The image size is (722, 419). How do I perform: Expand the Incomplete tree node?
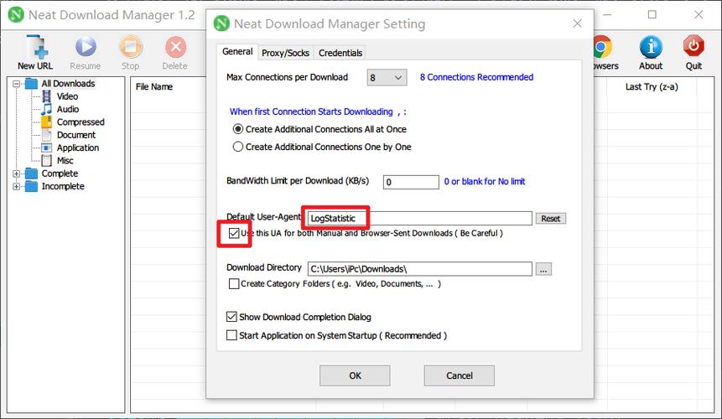(x=17, y=187)
